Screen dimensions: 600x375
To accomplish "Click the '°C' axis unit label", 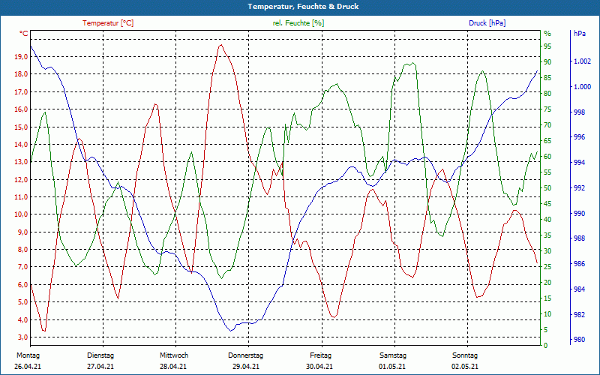I will click(24, 34).
